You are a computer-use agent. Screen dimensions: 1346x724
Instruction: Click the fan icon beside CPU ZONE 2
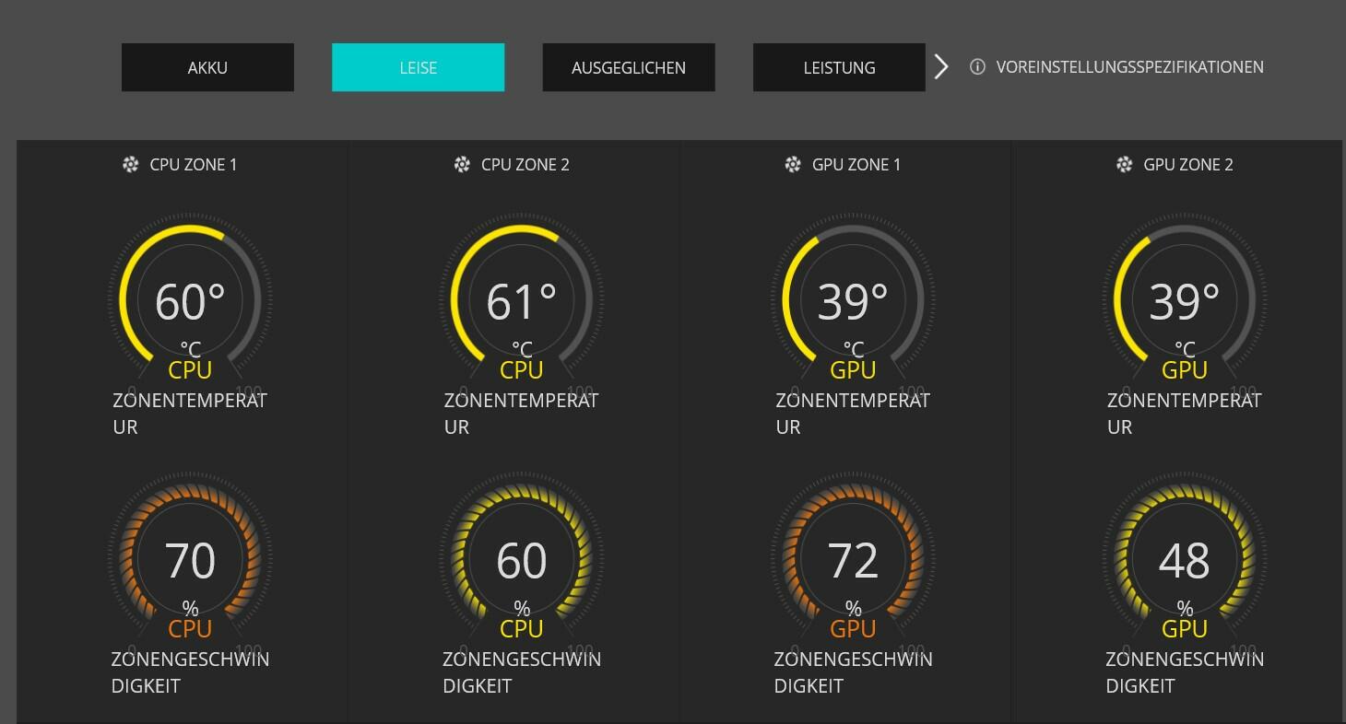tap(462, 165)
